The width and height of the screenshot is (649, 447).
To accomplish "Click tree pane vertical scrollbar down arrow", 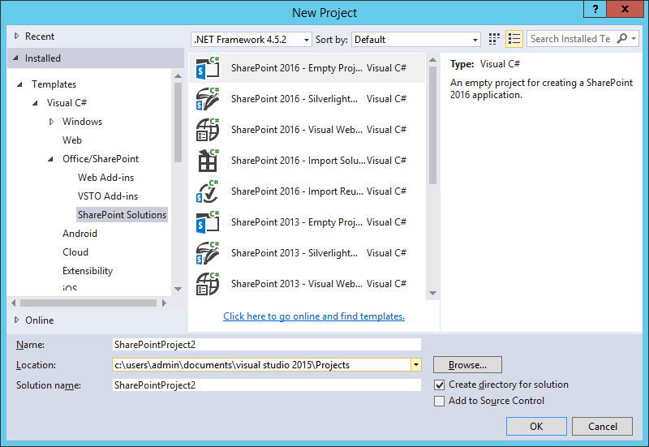I will (178, 289).
